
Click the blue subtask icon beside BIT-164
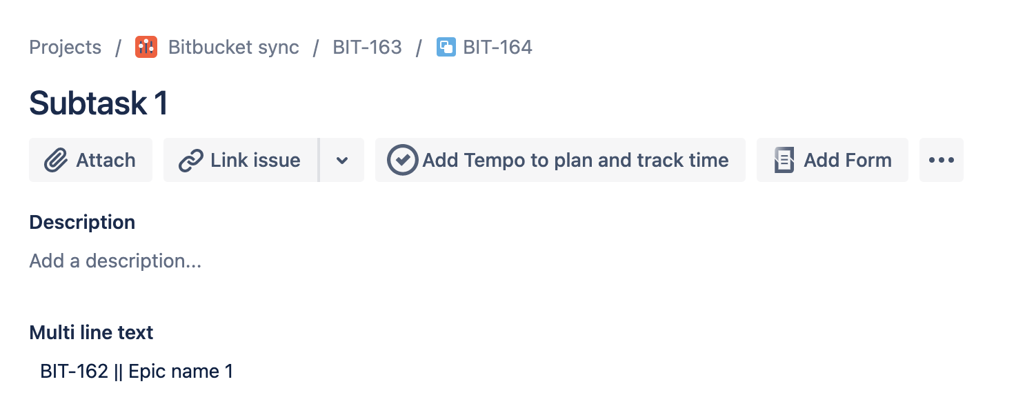446,47
